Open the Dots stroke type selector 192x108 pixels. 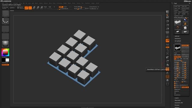(5, 21)
